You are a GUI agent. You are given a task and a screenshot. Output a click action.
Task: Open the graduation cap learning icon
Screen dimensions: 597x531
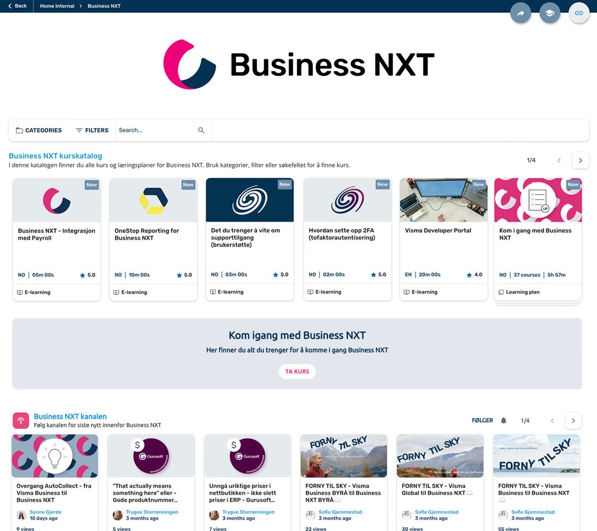[549, 13]
